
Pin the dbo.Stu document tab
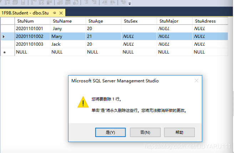[55, 13]
